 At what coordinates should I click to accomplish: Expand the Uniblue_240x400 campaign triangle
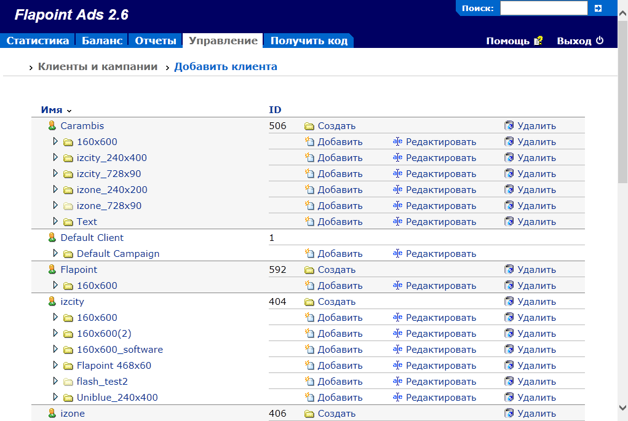[x=55, y=397]
